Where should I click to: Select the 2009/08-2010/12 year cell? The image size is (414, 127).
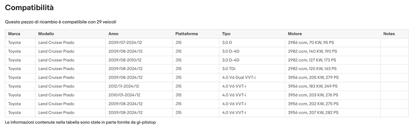click(125, 60)
